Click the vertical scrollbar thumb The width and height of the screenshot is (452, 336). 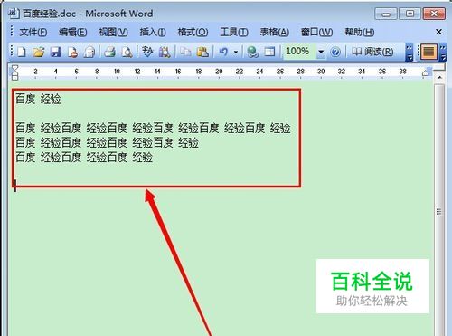439,211
